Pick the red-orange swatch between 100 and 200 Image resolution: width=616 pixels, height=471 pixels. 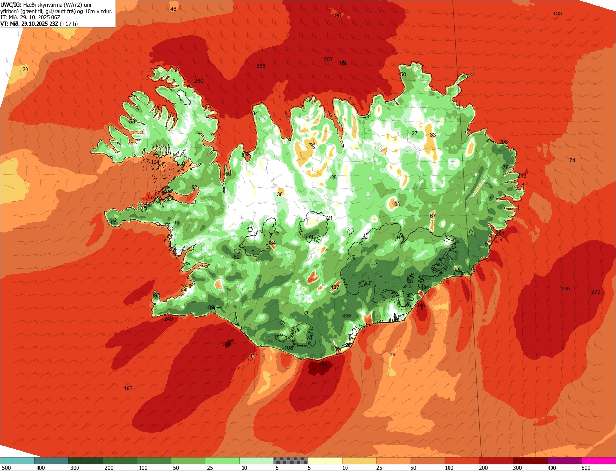click(462, 460)
